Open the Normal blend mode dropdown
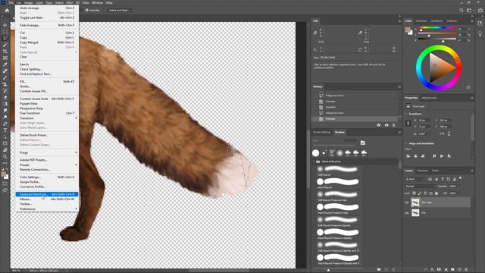Image resolution: width=485 pixels, height=273 pixels. (x=420, y=187)
